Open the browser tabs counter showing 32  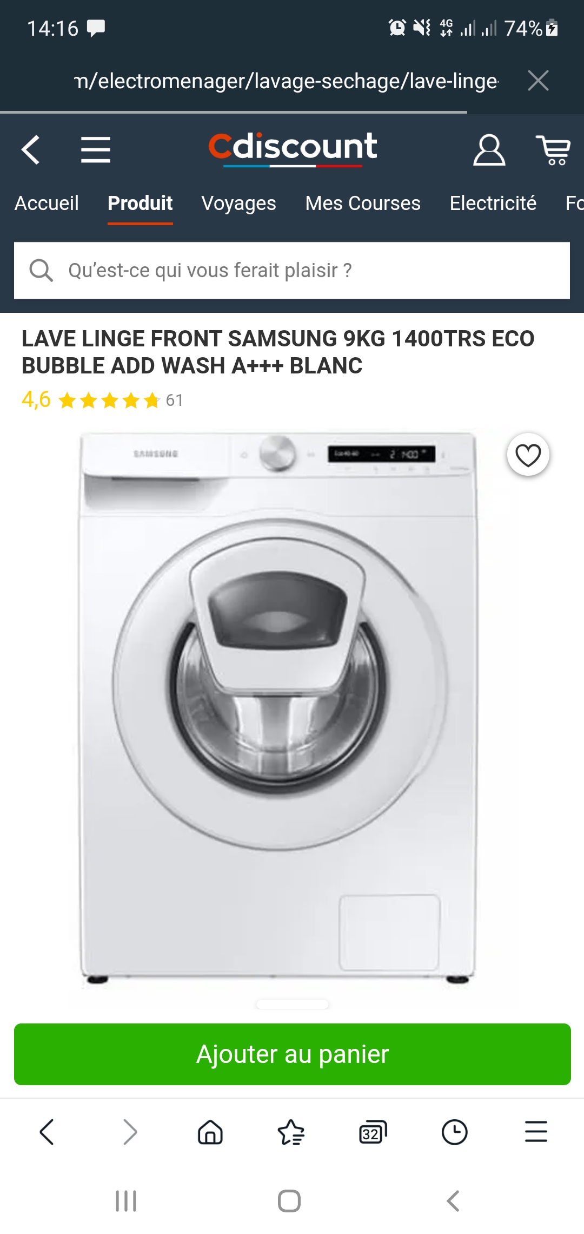click(x=373, y=1132)
